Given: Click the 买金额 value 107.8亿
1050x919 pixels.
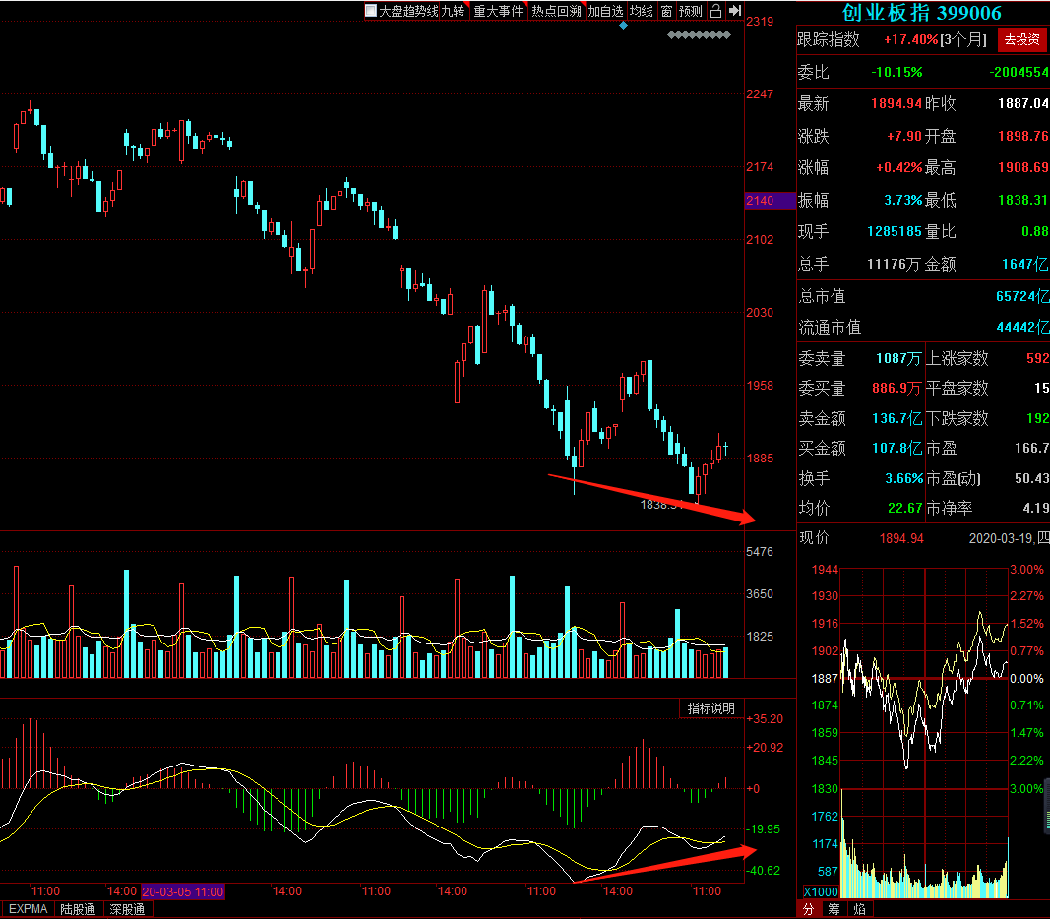Looking at the screenshot, I should [x=896, y=448].
